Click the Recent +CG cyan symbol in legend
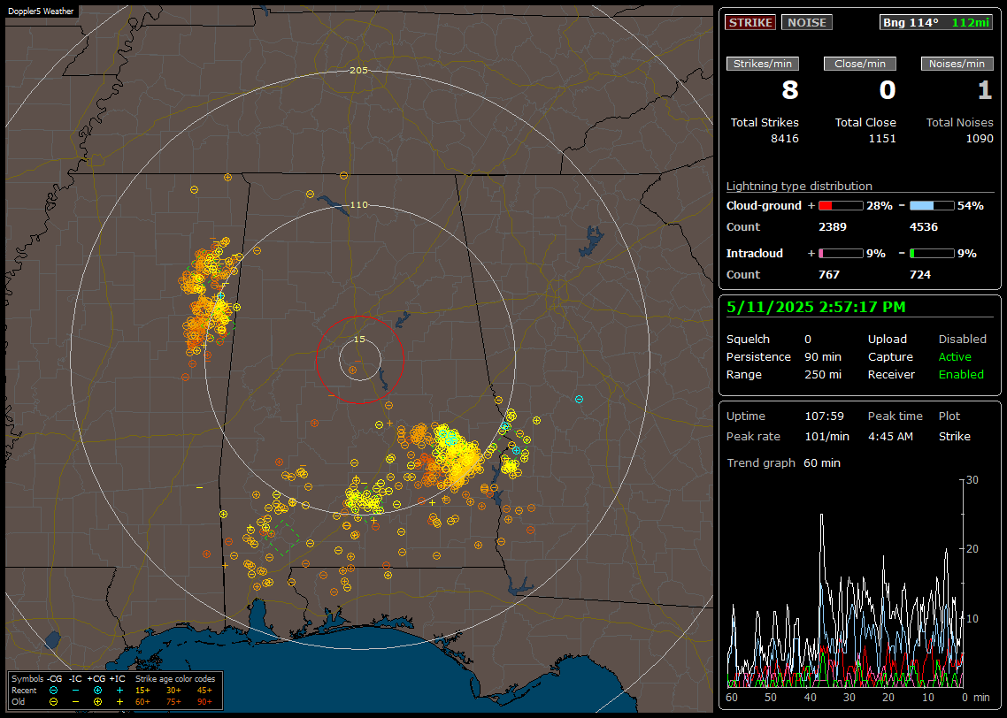This screenshot has width=1007, height=718. click(x=97, y=691)
